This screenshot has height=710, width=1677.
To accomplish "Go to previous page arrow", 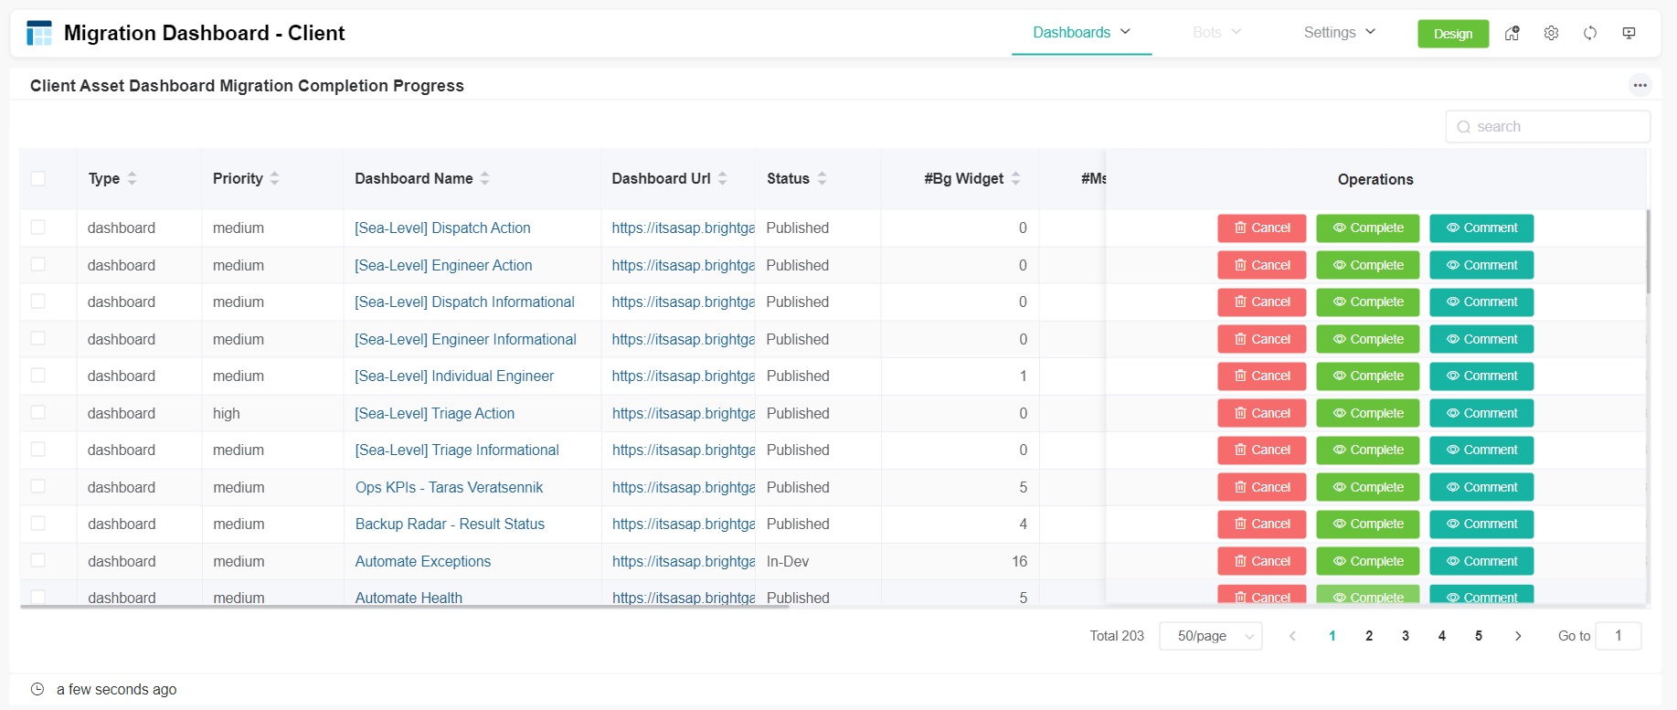I will click(x=1292, y=636).
